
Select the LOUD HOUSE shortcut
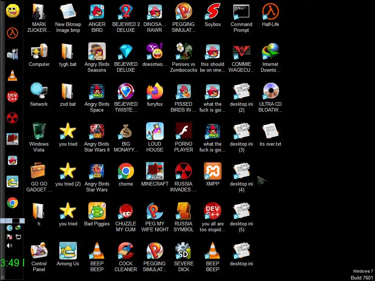pos(155,138)
